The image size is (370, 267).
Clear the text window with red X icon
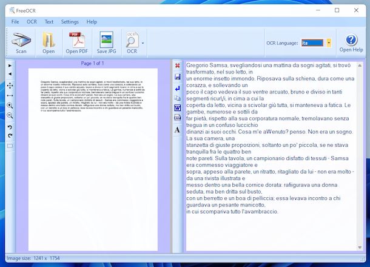point(178,66)
